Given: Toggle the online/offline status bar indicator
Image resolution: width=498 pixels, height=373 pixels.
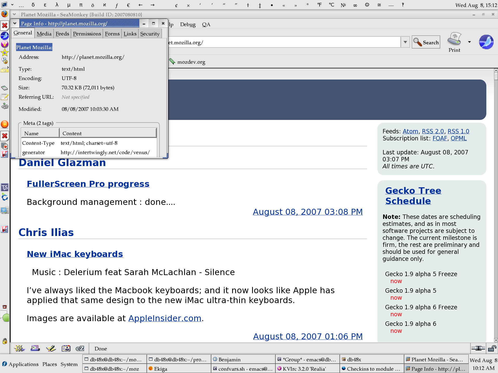Looking at the screenshot, I should (478, 348).
